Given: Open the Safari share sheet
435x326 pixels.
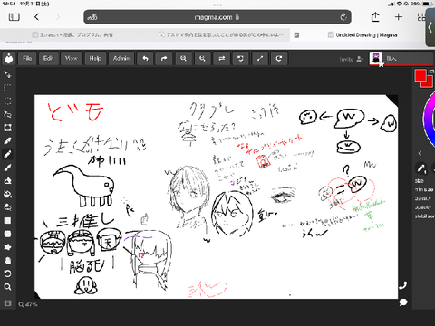Looking at the screenshot, I should coord(375,17).
